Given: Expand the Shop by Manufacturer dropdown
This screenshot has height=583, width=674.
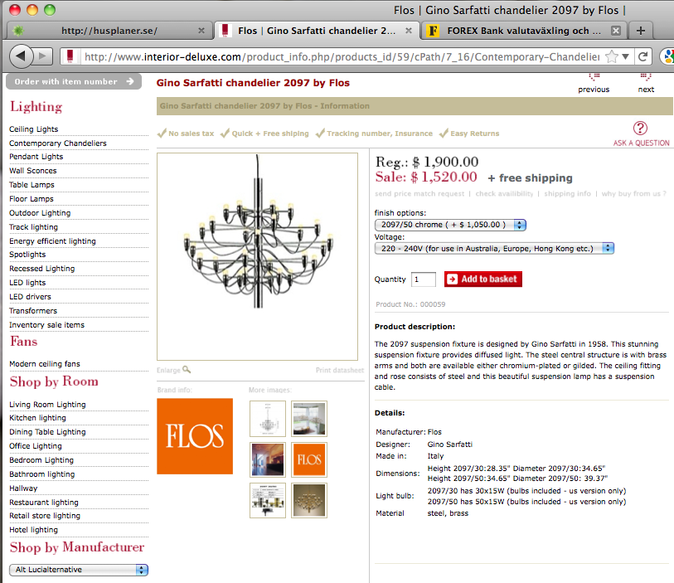Looking at the screenshot, I should pyautogui.click(x=79, y=570).
